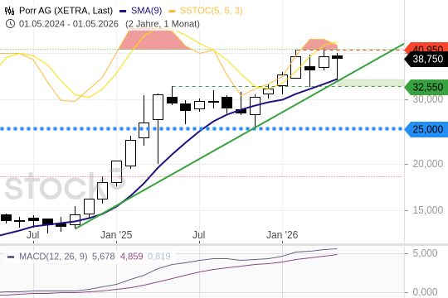Click the 20,000 price axis label
448x298 pixels.
tap(428, 164)
